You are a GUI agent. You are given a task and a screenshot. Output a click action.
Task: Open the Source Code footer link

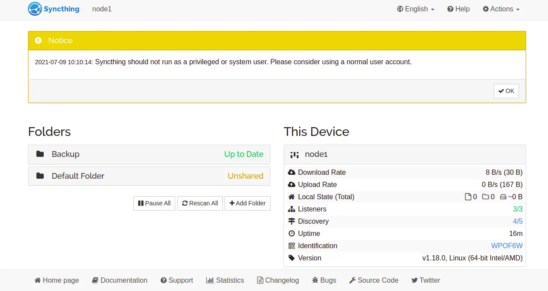(x=374, y=281)
